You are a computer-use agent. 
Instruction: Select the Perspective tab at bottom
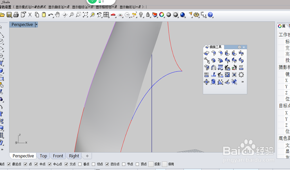[23, 156]
